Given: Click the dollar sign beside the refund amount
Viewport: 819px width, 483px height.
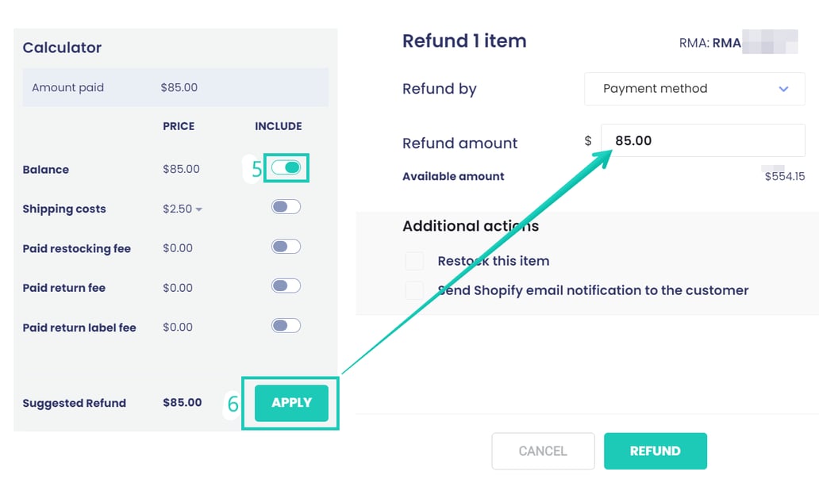Looking at the screenshot, I should pos(587,140).
